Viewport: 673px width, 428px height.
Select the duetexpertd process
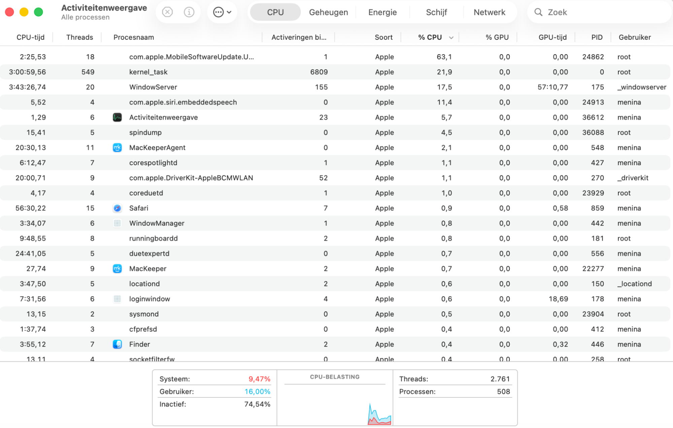[x=149, y=254]
